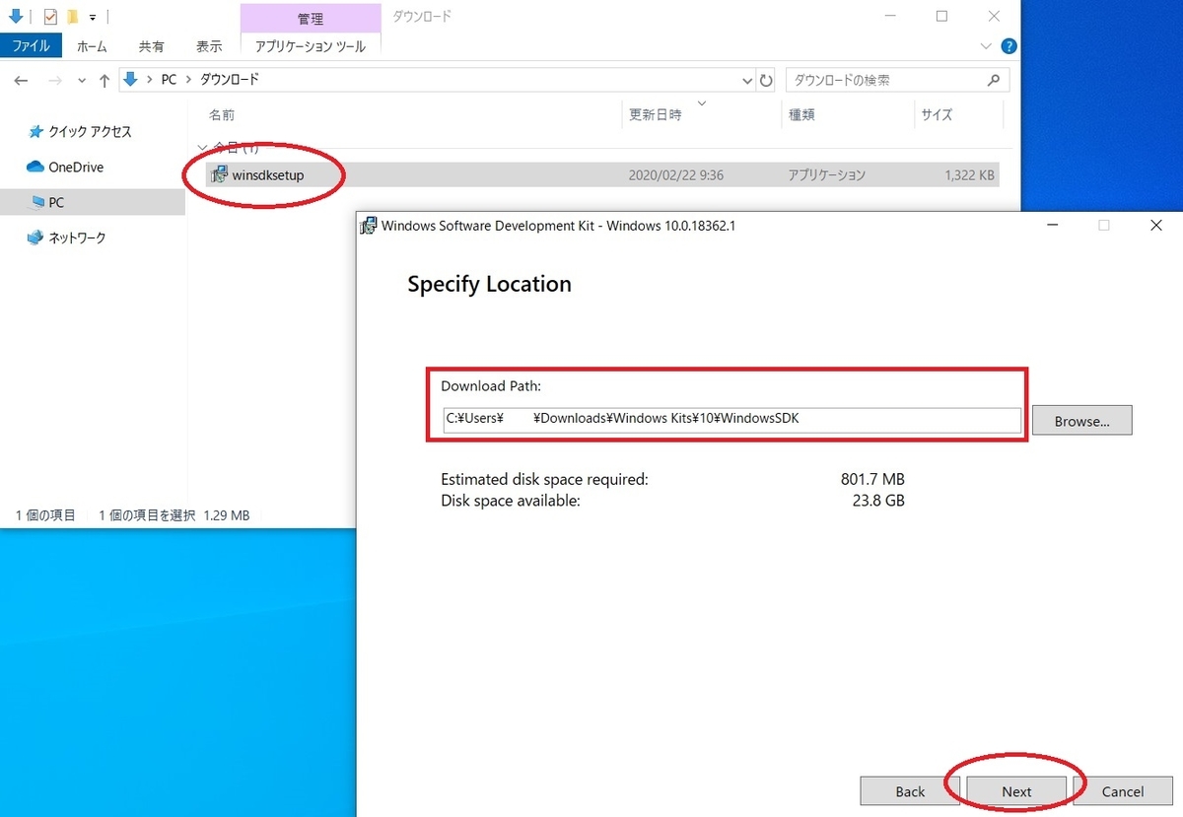Open the ファイル menu
Image resolution: width=1183 pixels, height=817 pixels.
point(31,46)
